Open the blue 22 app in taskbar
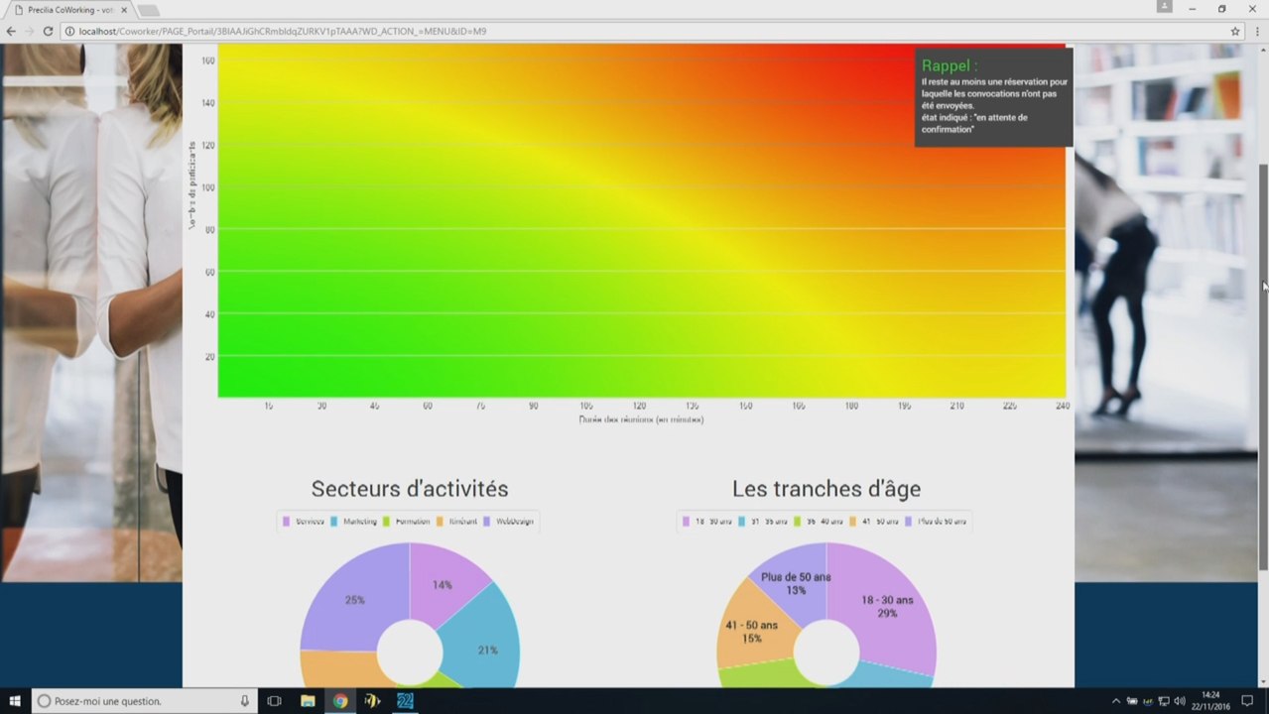Image resolution: width=1269 pixels, height=714 pixels. [405, 701]
